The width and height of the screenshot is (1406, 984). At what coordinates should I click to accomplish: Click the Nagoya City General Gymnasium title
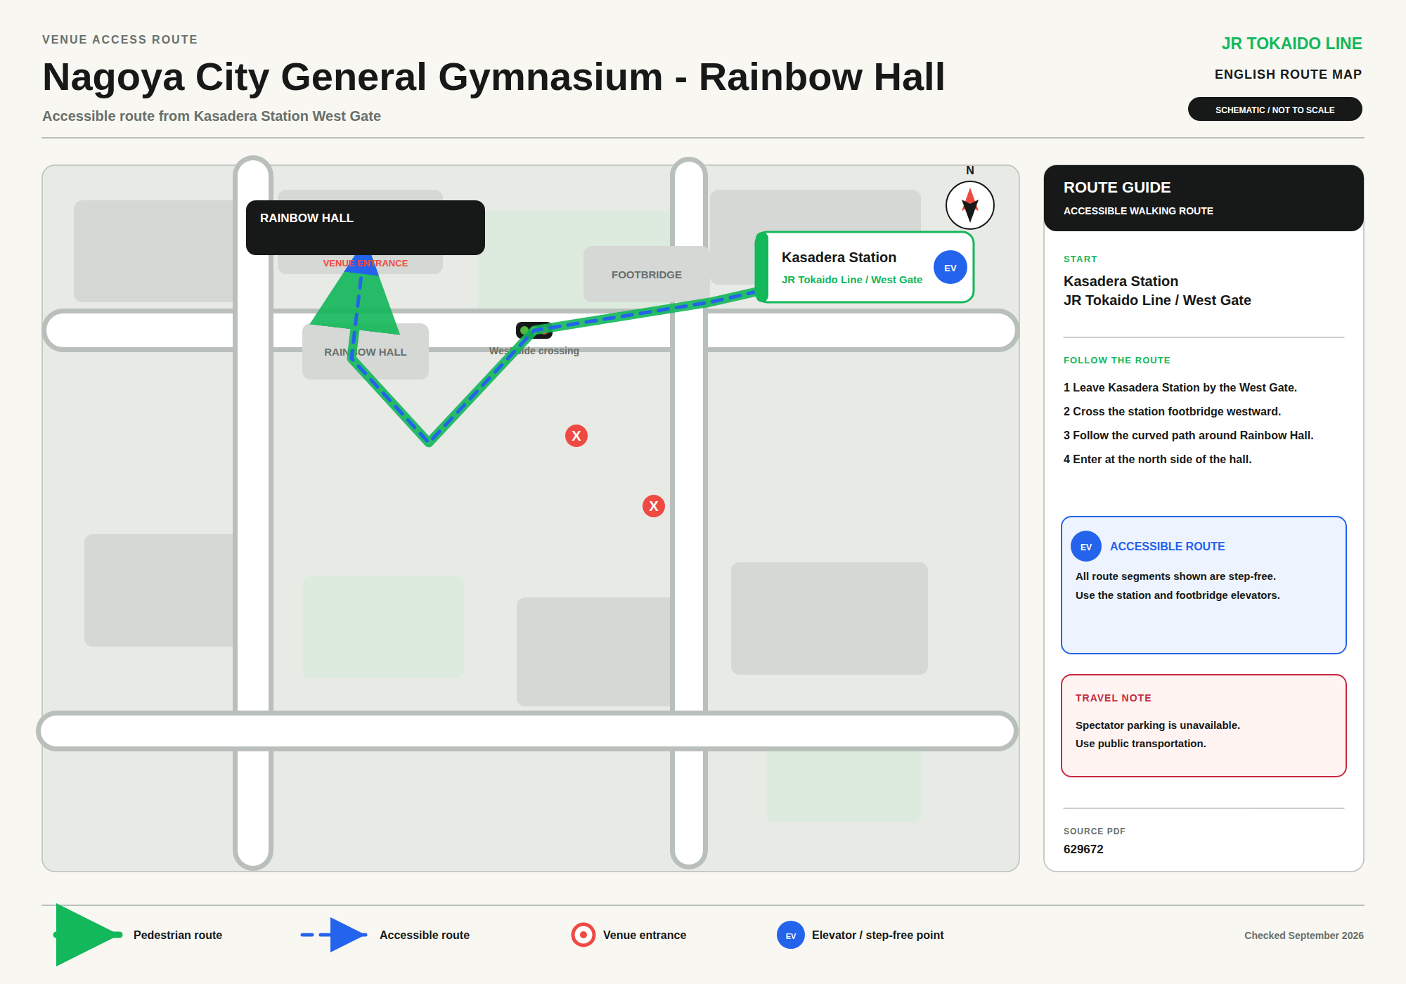(494, 77)
